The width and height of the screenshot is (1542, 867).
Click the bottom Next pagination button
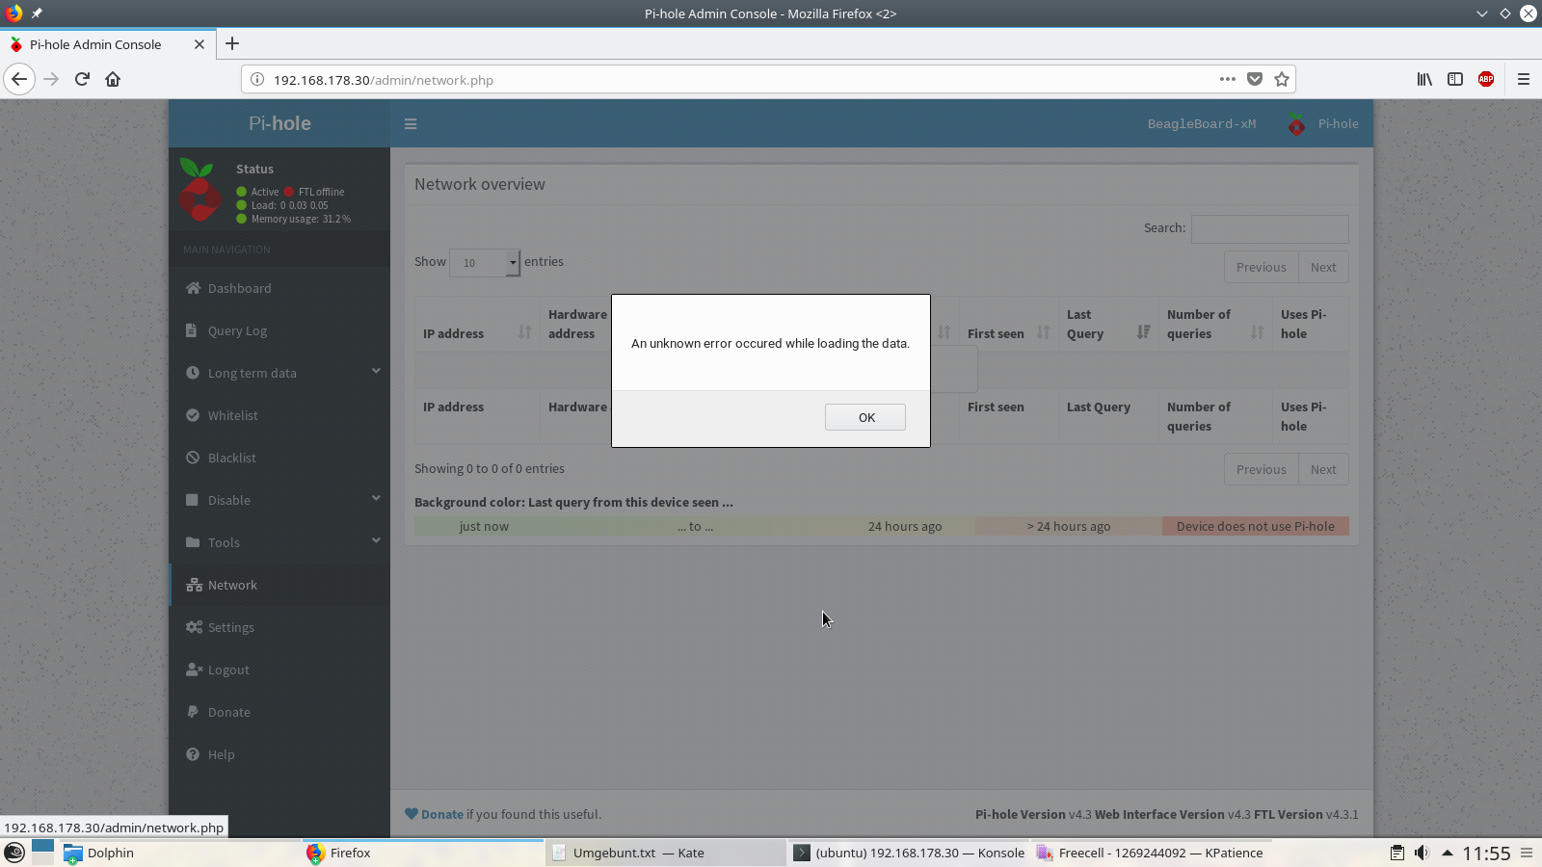(x=1323, y=470)
